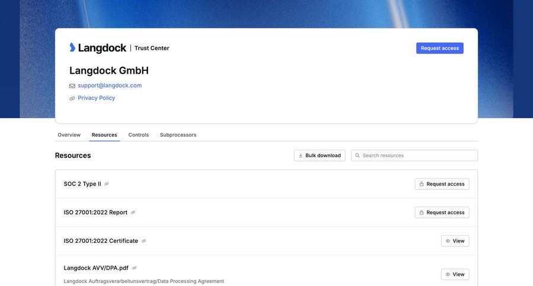Copy link icon next to Langdock AVV/DPA.pdf
This screenshot has width=533, height=286.
click(134, 268)
